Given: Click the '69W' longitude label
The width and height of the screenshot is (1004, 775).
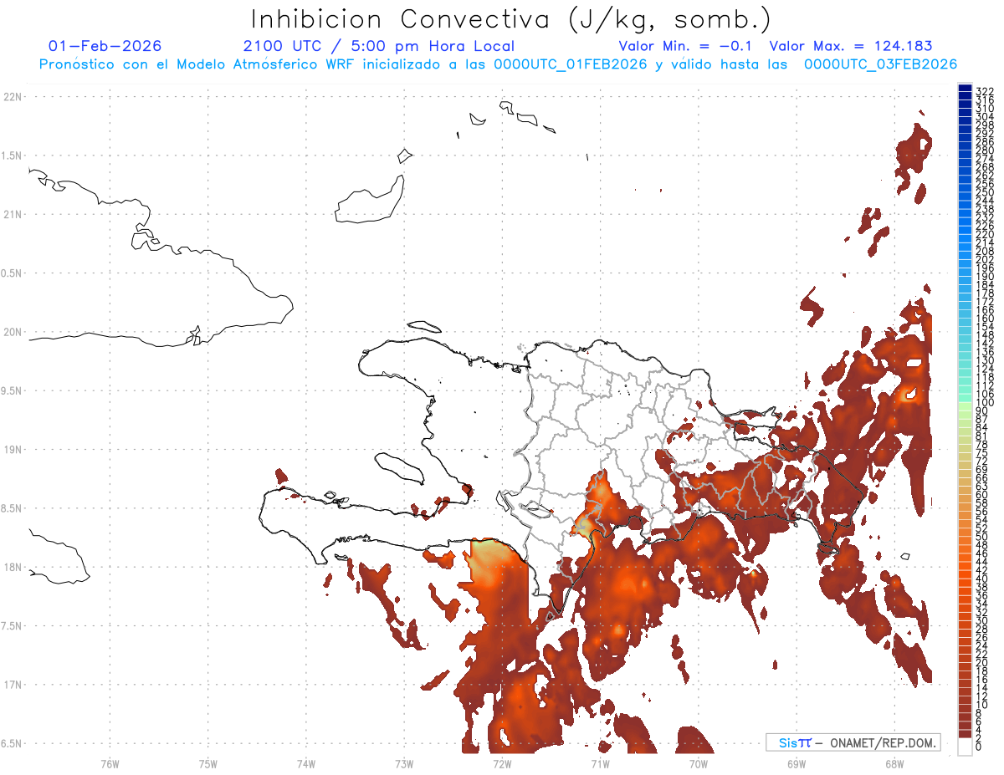Looking at the screenshot, I should 797,763.
